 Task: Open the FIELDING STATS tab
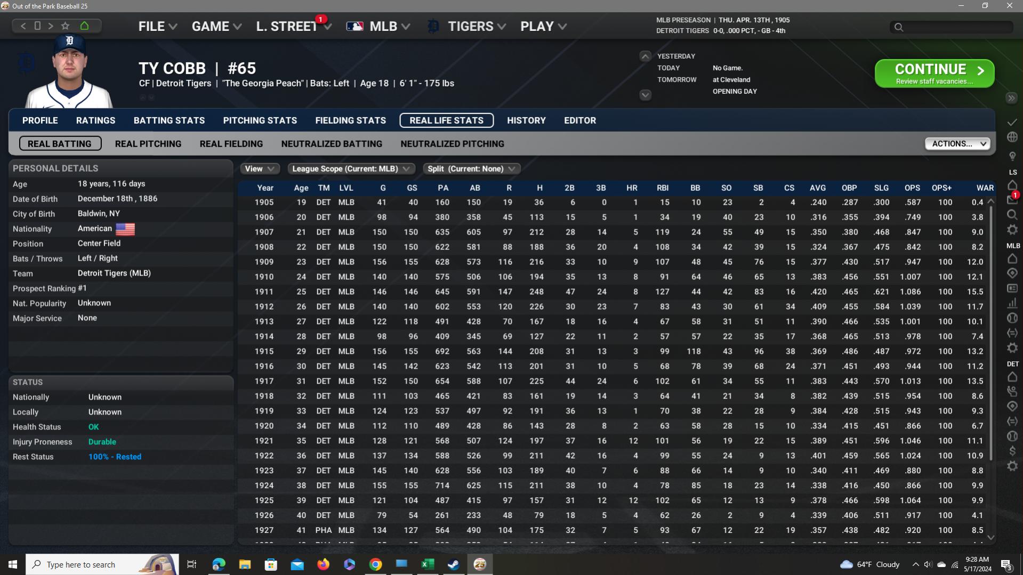tap(350, 120)
